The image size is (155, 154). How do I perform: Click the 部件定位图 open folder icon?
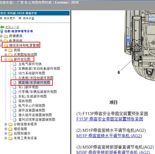click(x=11, y=59)
